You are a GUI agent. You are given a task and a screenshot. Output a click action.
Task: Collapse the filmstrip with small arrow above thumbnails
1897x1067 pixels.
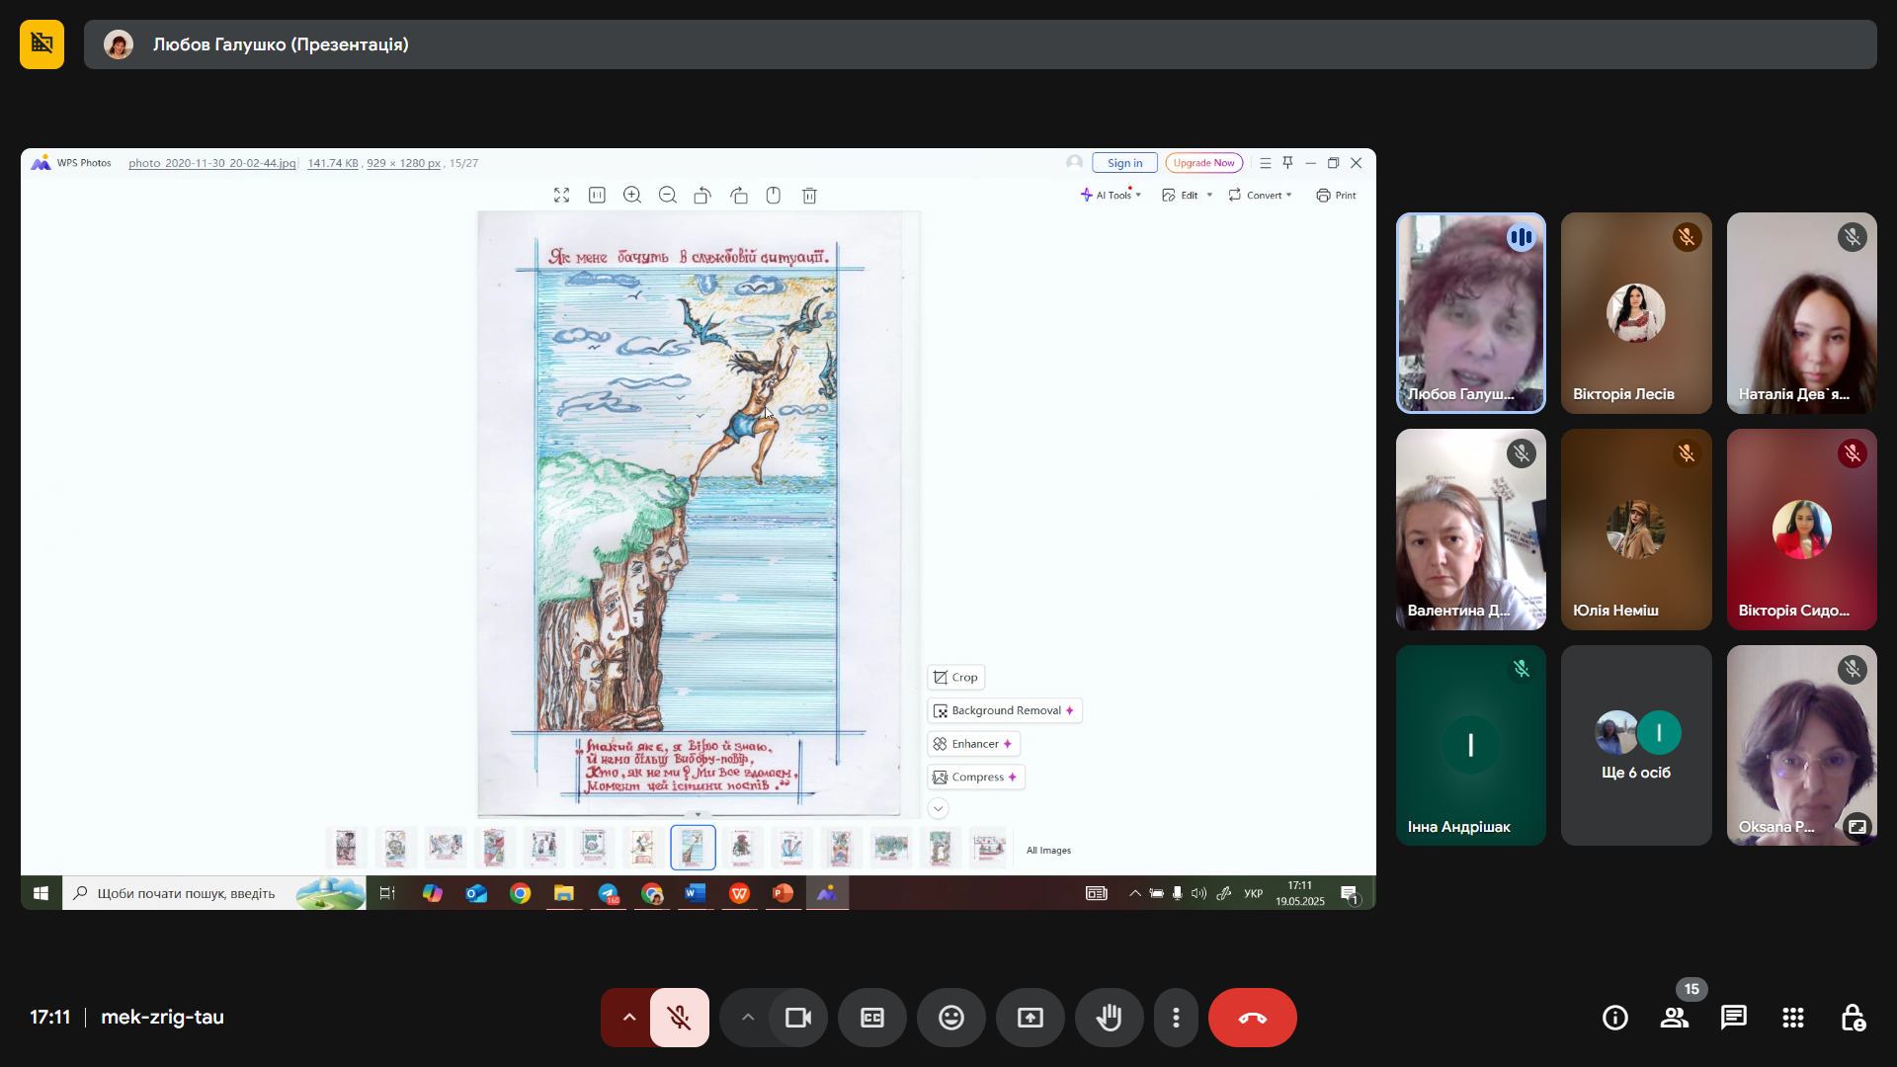699,815
